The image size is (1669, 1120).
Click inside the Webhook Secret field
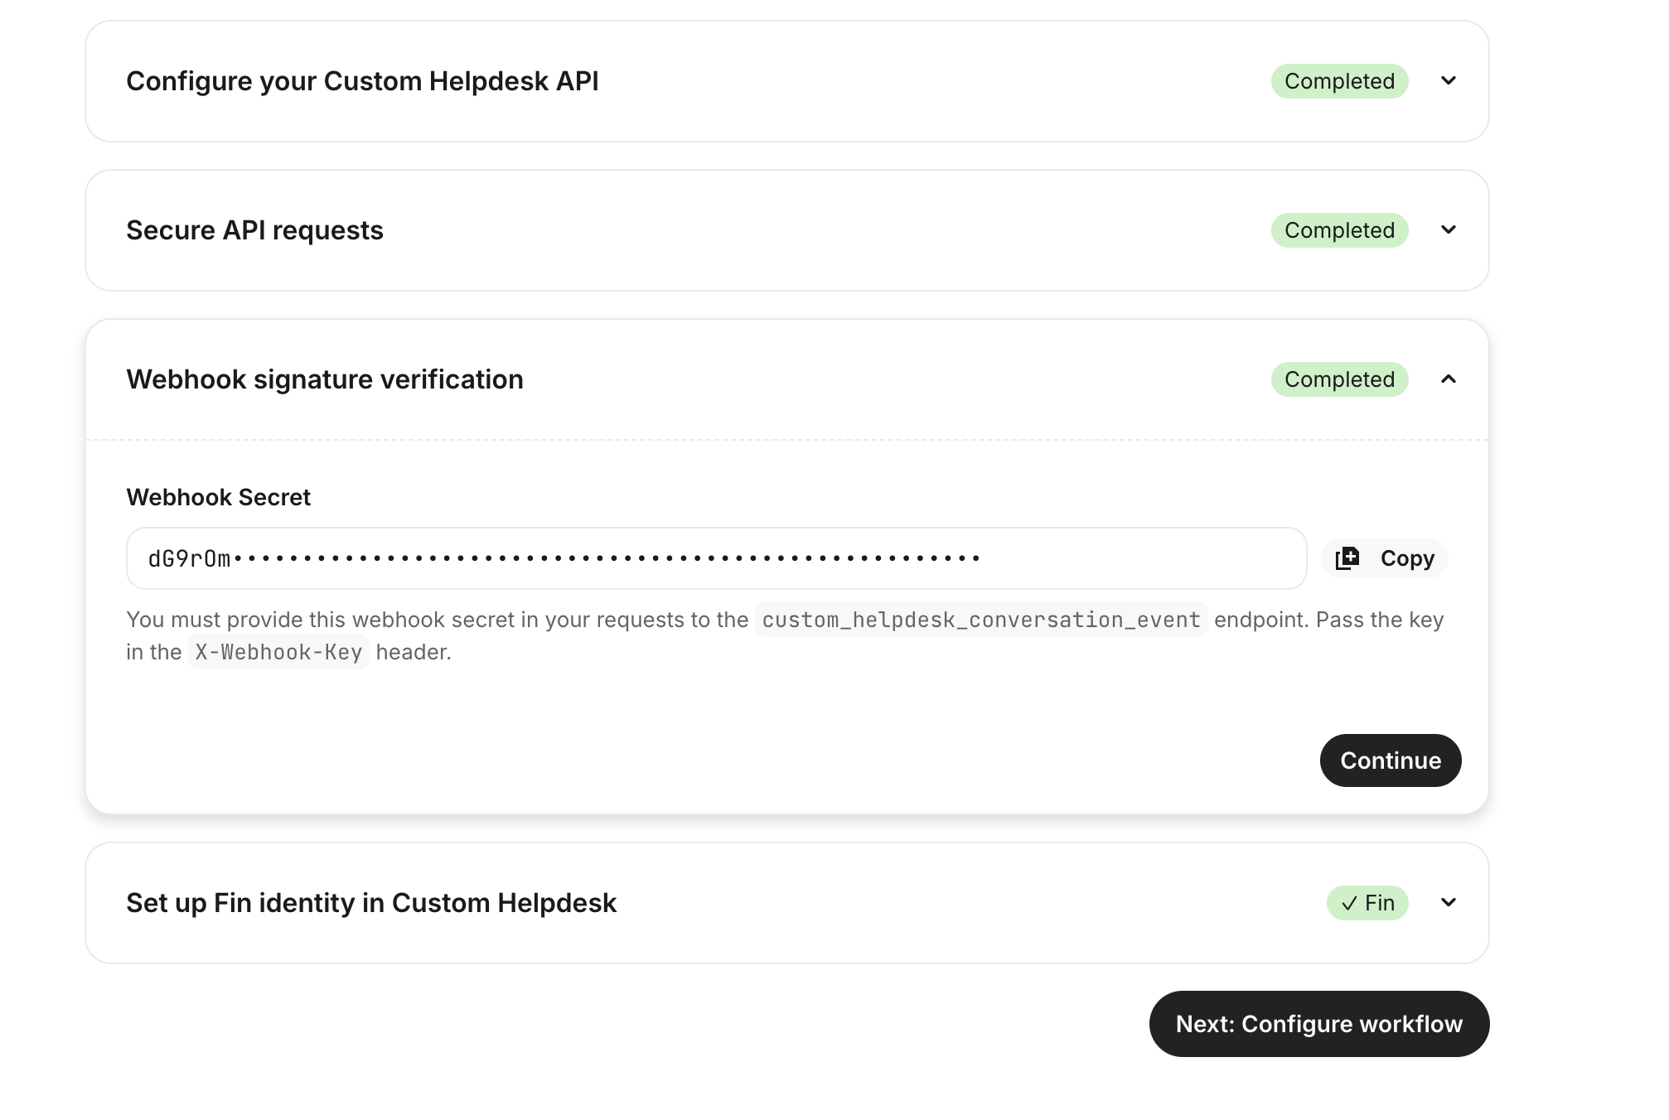tap(716, 558)
